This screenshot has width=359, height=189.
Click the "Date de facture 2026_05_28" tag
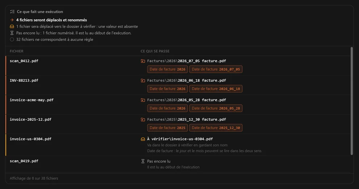216,108
